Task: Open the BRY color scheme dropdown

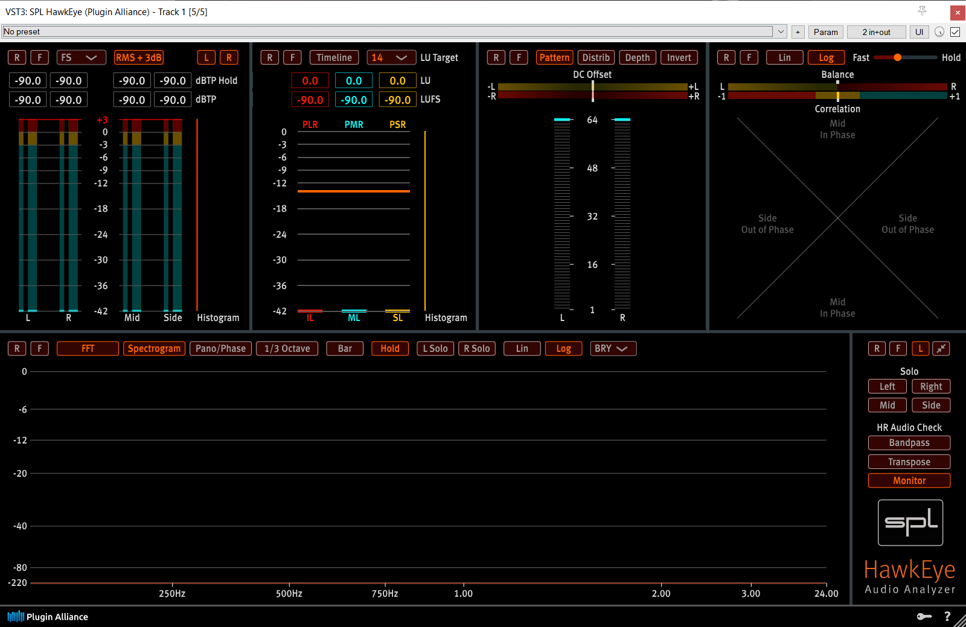Action: click(x=612, y=348)
